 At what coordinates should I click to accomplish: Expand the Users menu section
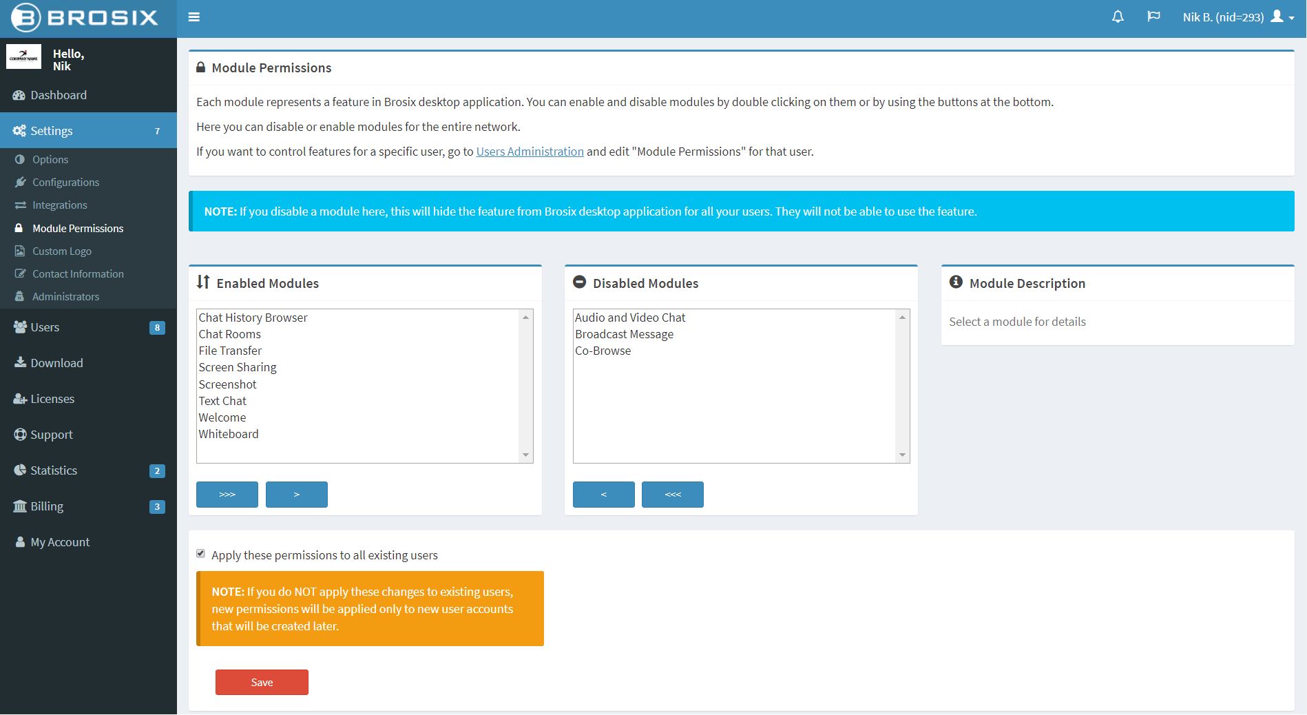click(45, 327)
